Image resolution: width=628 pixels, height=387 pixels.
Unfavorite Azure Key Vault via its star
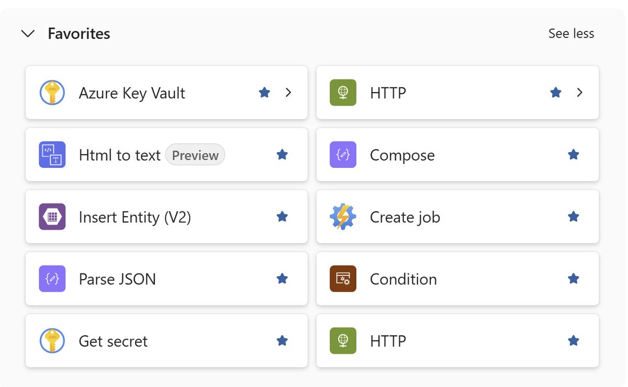point(265,93)
